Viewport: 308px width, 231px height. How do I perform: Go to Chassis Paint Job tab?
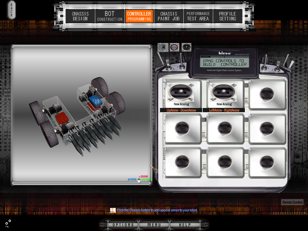(168, 16)
